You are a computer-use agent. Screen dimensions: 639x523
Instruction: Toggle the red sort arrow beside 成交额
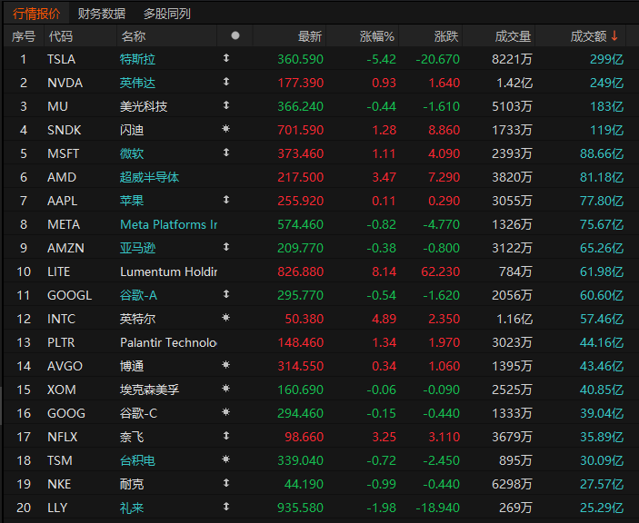tap(614, 35)
